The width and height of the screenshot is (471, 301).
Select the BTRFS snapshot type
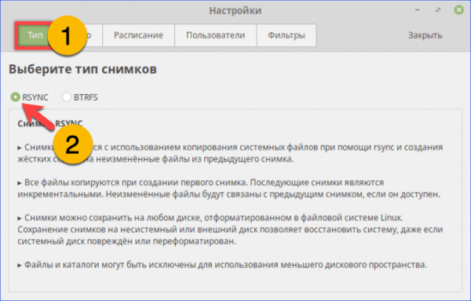tap(80, 97)
